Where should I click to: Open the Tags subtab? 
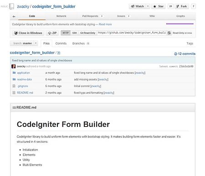coord(190,44)
